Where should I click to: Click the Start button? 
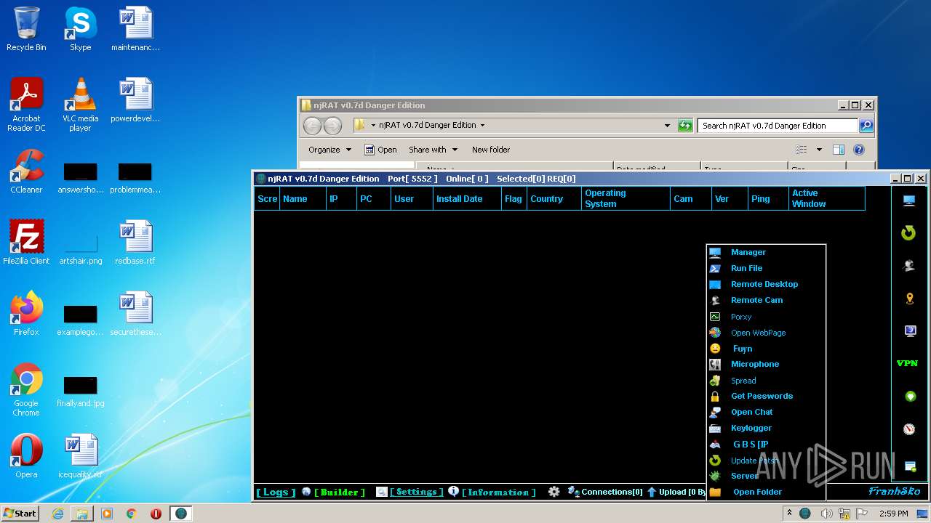pyautogui.click(x=20, y=513)
